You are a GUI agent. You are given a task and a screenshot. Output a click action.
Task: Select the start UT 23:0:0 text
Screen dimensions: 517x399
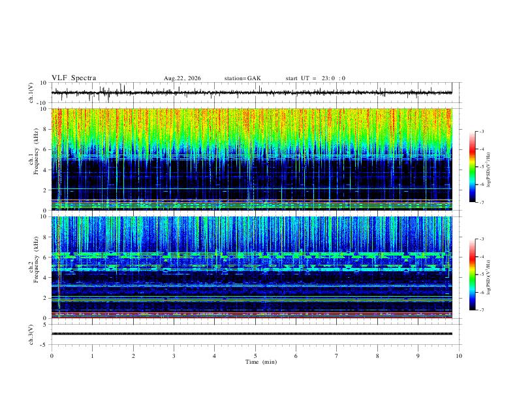(x=315, y=78)
